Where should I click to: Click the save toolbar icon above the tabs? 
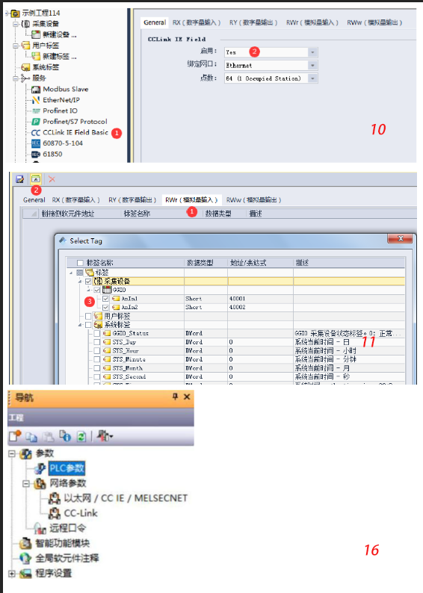pyautogui.click(x=19, y=179)
